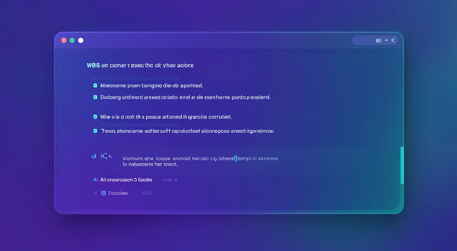
Task: Click the line starting 'Dudoang uidleard arseed'
Action: (x=185, y=97)
